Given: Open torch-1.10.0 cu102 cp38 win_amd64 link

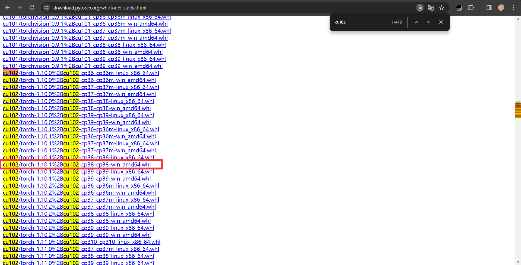Looking at the screenshot, I should (x=77, y=108).
